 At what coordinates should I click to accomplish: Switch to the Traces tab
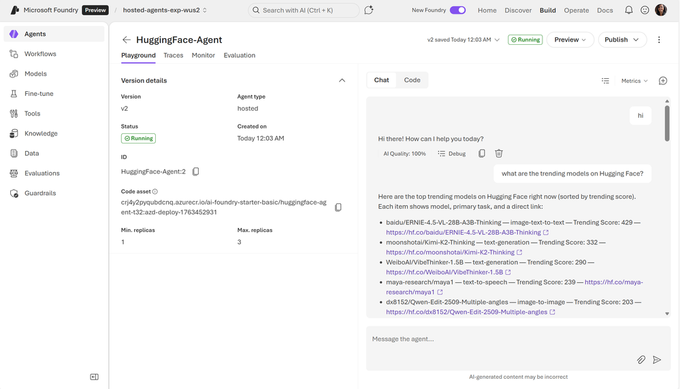point(174,55)
